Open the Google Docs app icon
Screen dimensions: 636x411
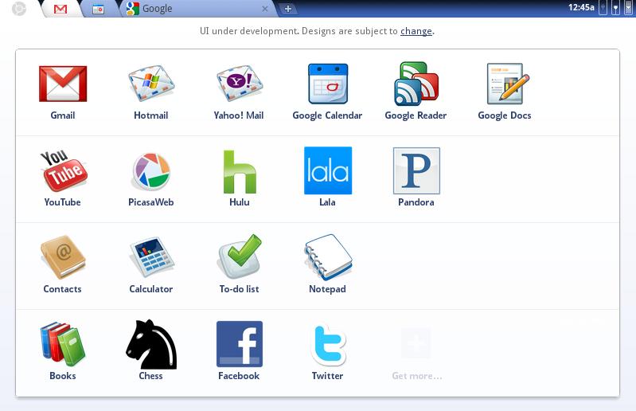pyautogui.click(x=508, y=84)
